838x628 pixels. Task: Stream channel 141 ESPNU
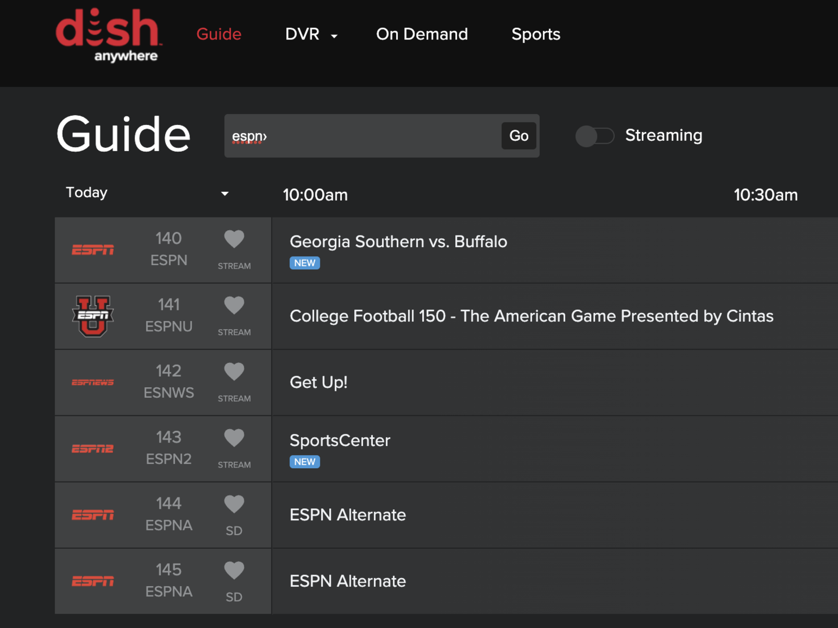[x=234, y=332]
